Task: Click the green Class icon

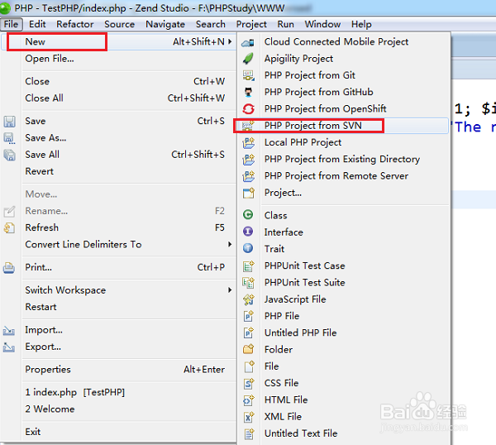Action: (248, 215)
